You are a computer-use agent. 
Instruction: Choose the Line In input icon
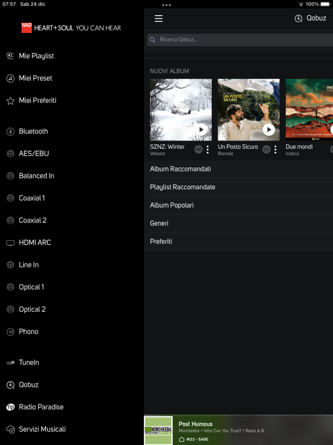[10, 265]
